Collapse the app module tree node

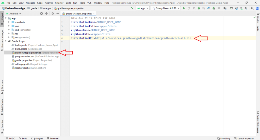tap(6, 18)
